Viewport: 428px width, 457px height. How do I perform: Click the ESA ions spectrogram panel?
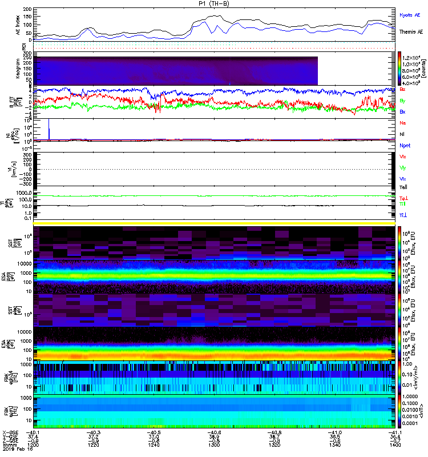(x=214, y=276)
